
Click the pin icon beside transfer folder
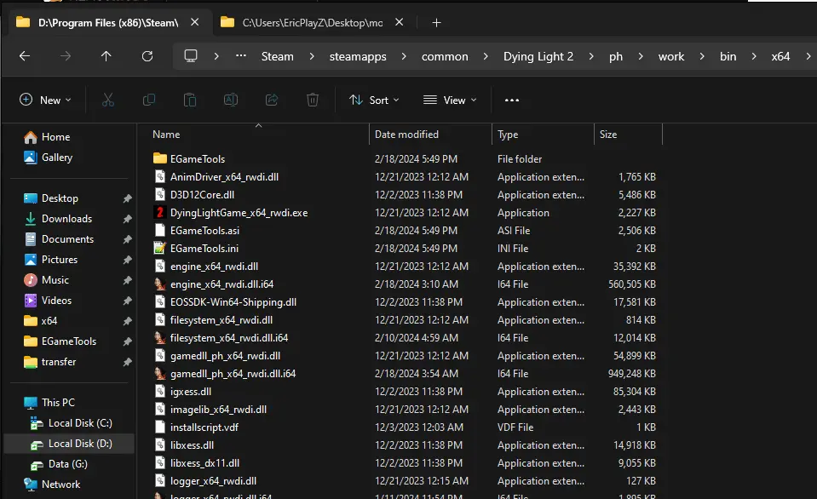[127, 362]
